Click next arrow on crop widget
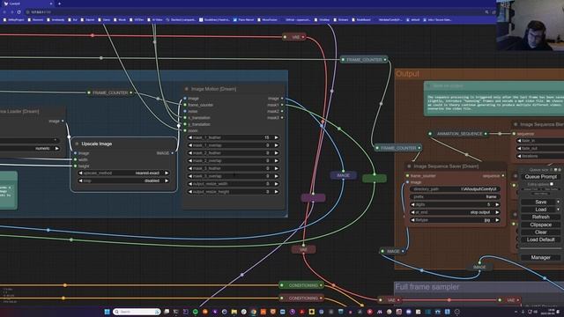This screenshot has width=564, height=317. [167, 181]
